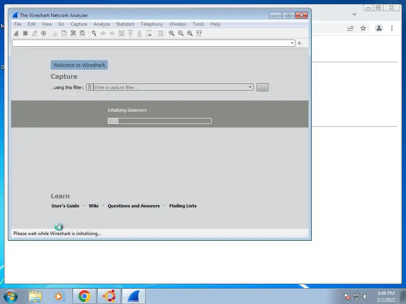The width and height of the screenshot is (406, 304).
Task: Open the Help menu
Action: (215, 24)
